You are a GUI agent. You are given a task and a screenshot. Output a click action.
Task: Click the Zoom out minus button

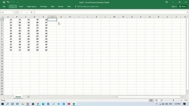point(165,100)
